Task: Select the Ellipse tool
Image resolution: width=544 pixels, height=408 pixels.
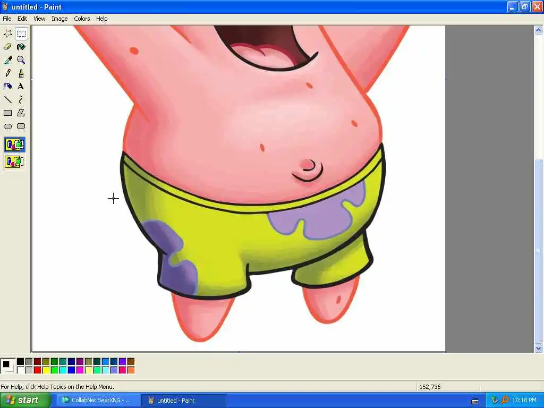Action: (x=7, y=126)
